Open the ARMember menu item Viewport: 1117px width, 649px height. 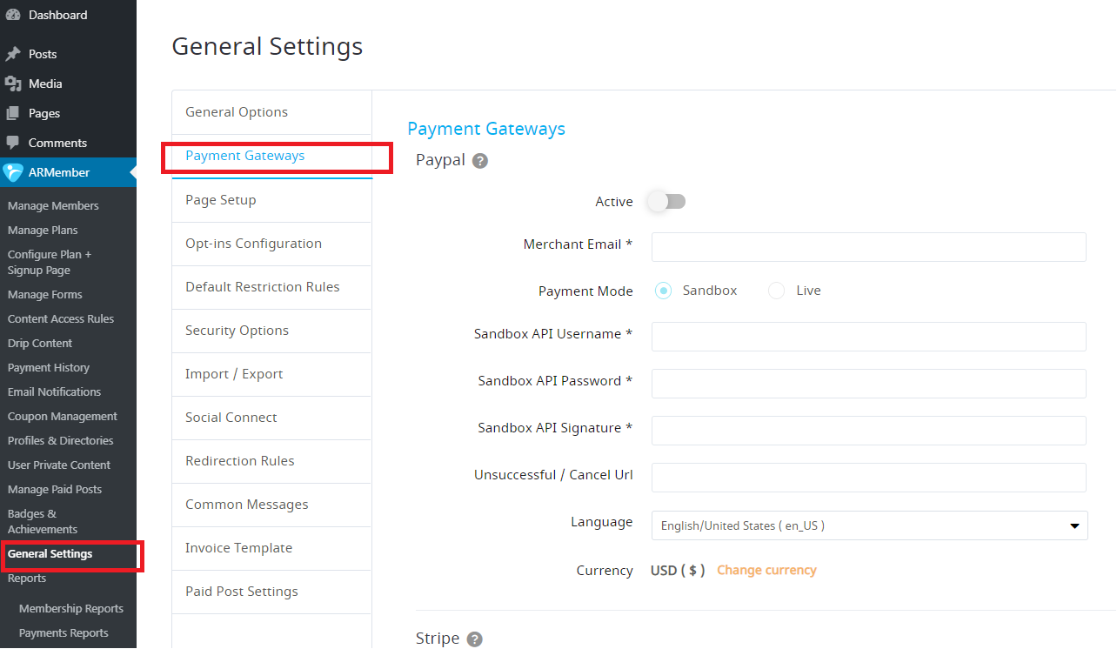(x=68, y=172)
